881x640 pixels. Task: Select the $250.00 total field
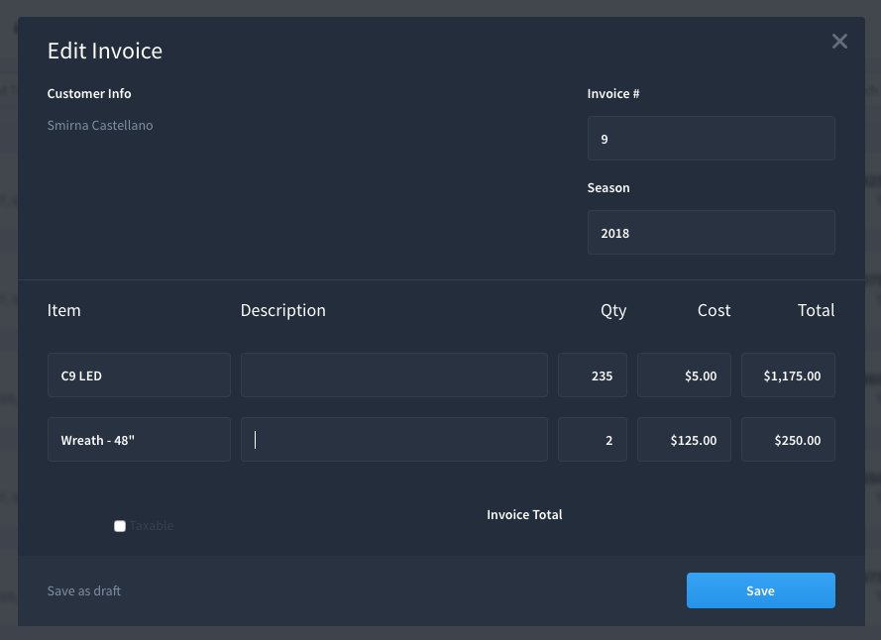(x=788, y=440)
